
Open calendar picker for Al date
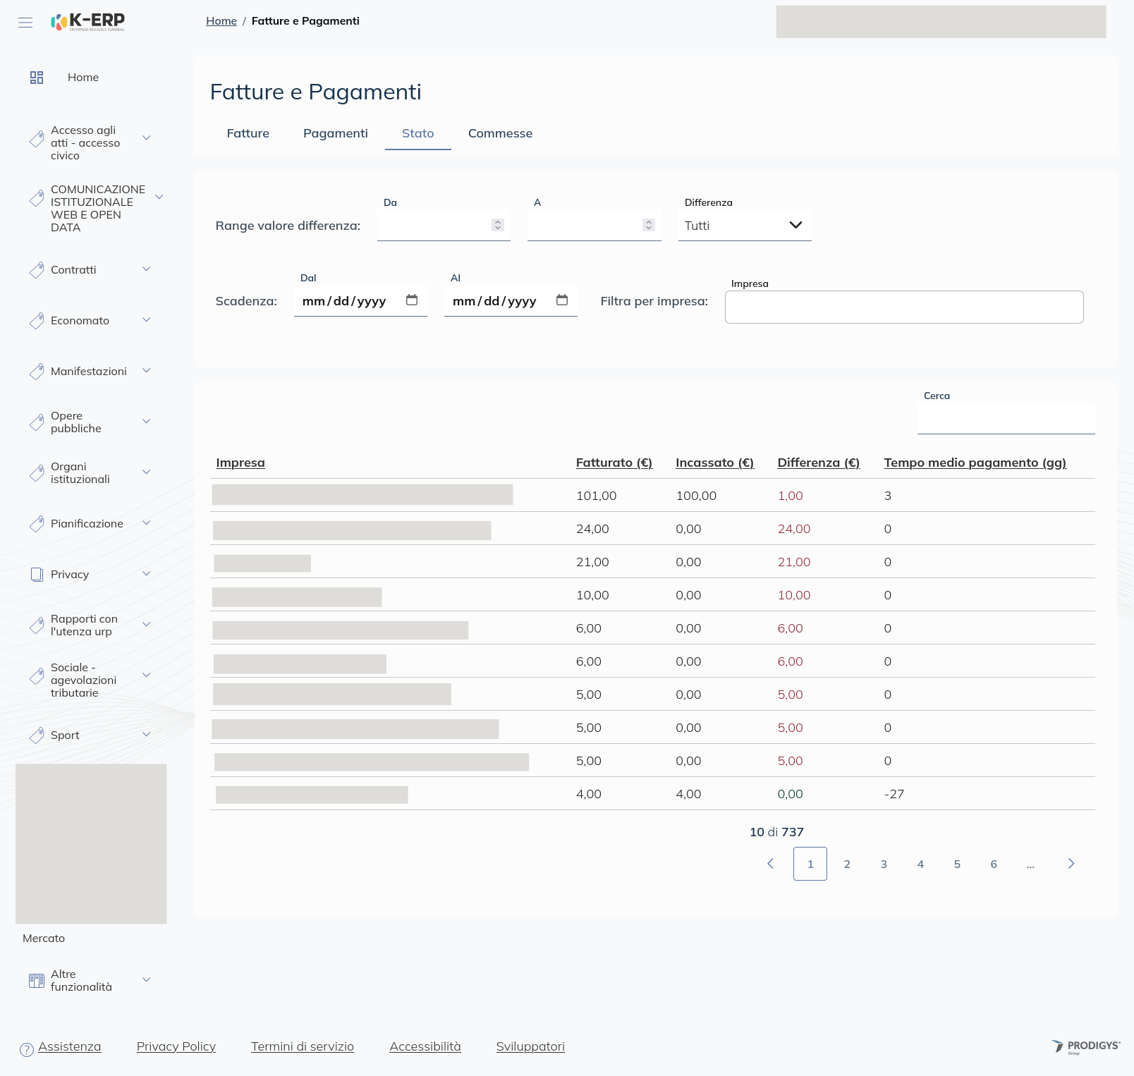pyautogui.click(x=562, y=300)
